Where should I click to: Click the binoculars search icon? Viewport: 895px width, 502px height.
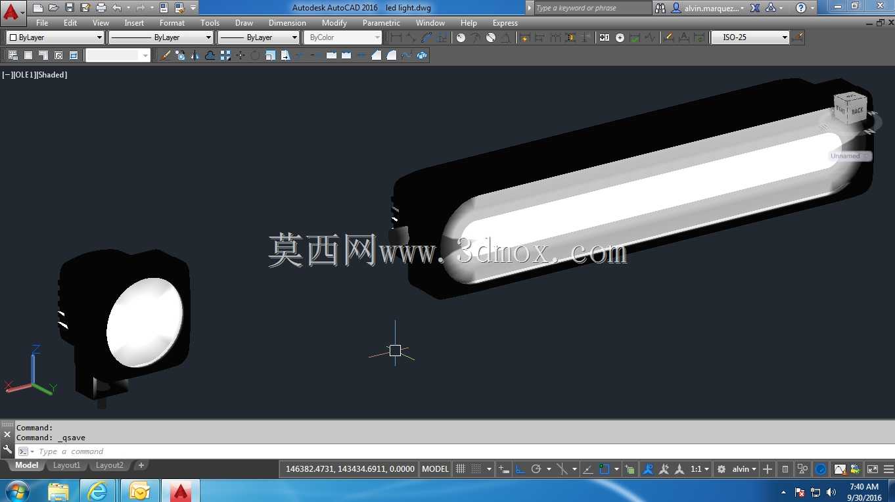pyautogui.click(x=660, y=8)
